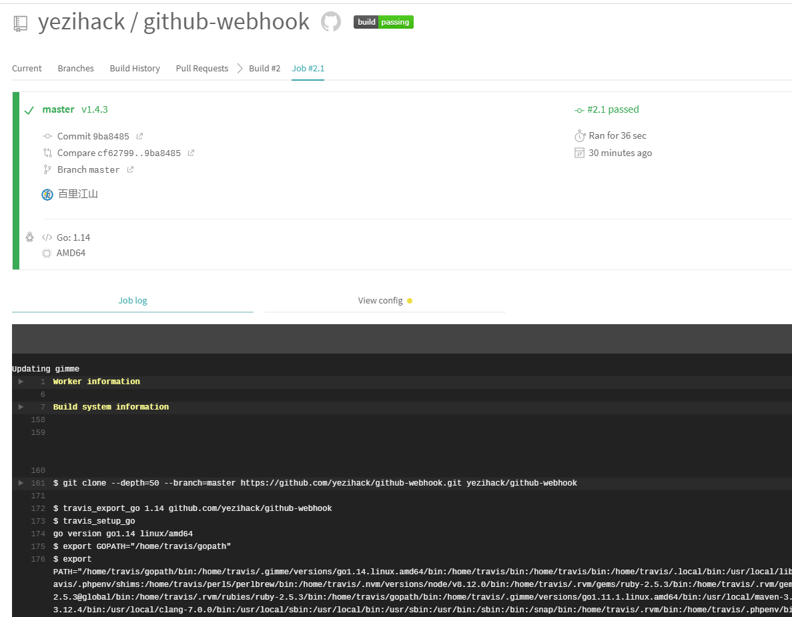Click the stopwatch icon beside Ran for 36 sec

pos(580,136)
